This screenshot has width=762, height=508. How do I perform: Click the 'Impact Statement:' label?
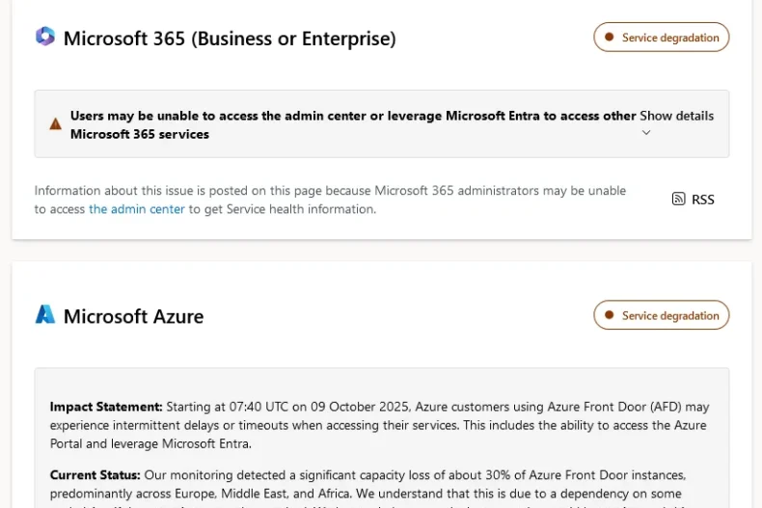pyautogui.click(x=106, y=407)
